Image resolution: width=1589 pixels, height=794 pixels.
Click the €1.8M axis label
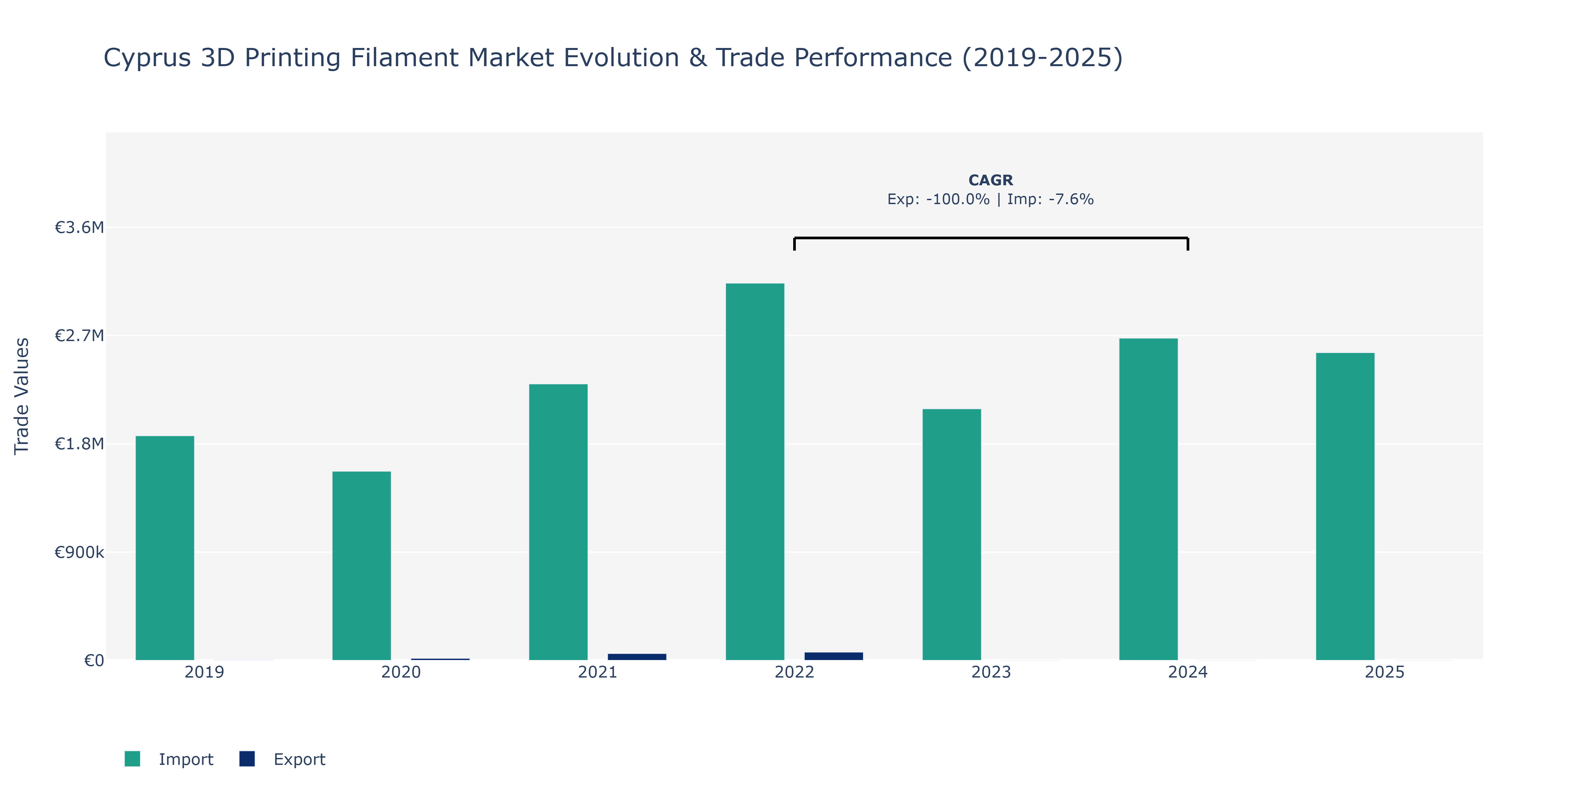click(79, 444)
